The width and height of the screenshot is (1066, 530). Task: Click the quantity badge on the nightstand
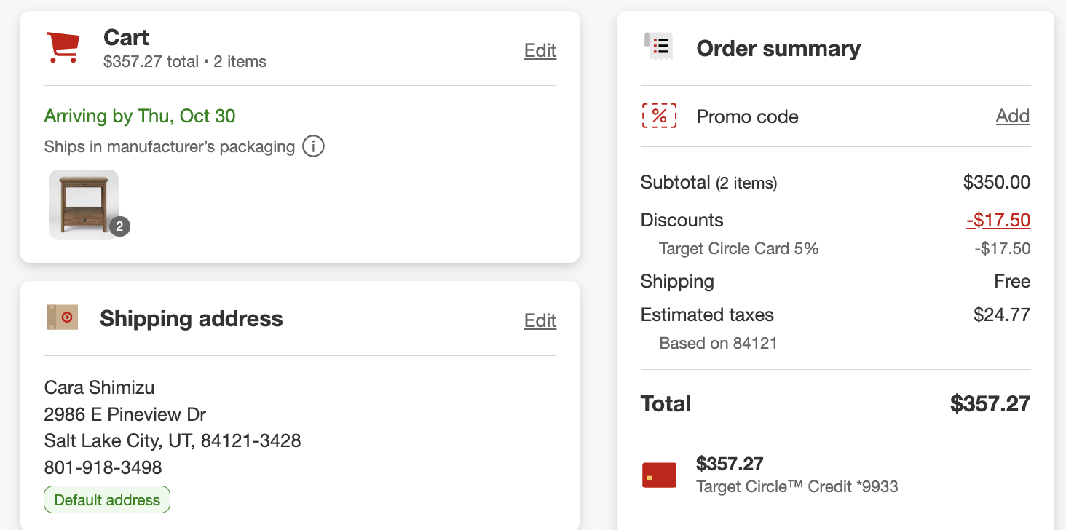point(119,226)
